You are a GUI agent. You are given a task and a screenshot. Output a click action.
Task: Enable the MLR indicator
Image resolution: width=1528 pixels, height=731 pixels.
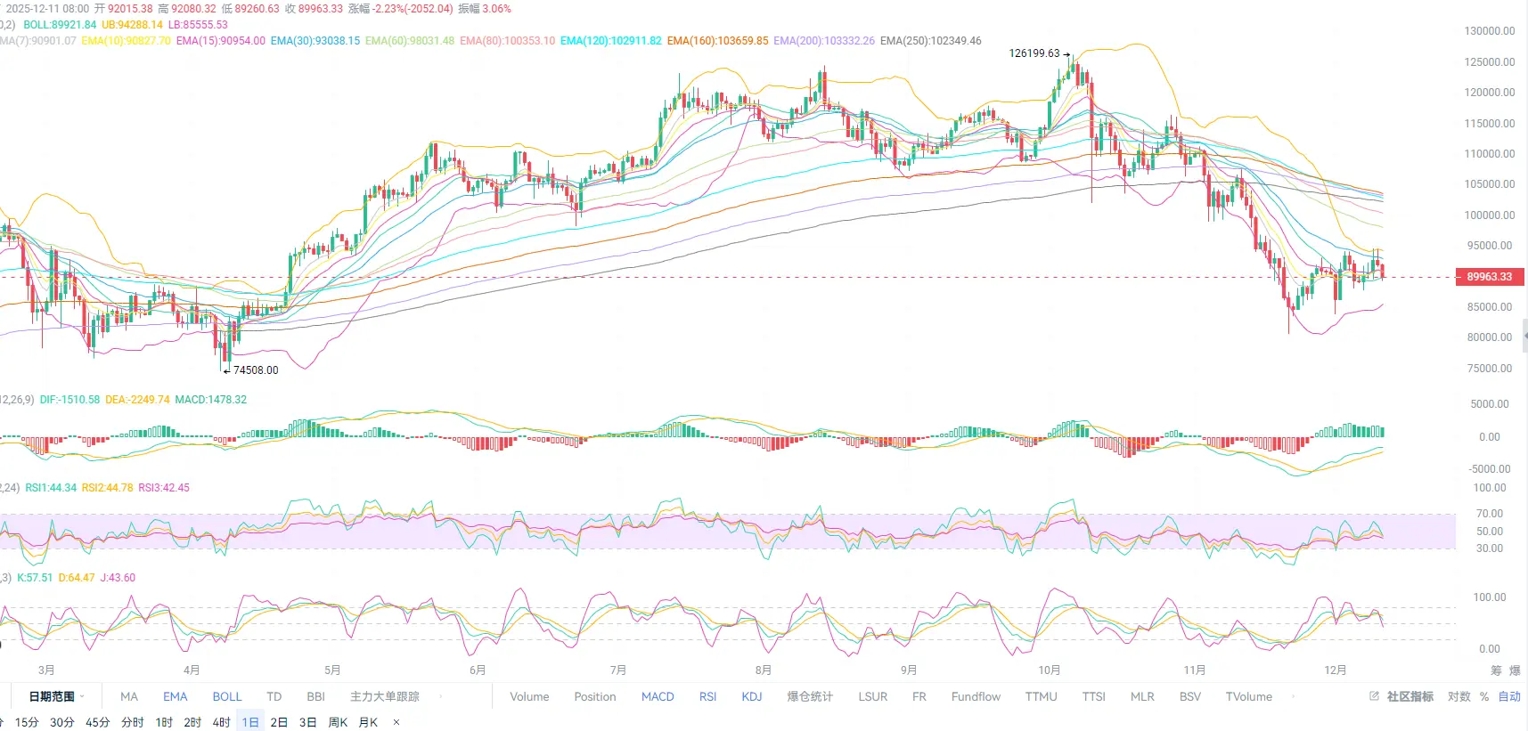1142,696
